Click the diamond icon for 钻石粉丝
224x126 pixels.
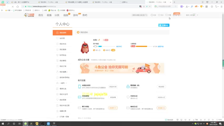coord(57,55)
